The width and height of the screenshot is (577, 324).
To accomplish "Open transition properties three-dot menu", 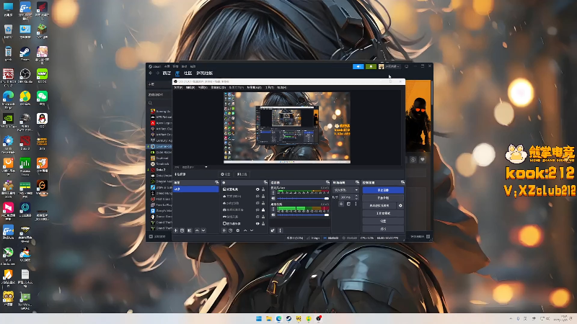I will [356, 204].
